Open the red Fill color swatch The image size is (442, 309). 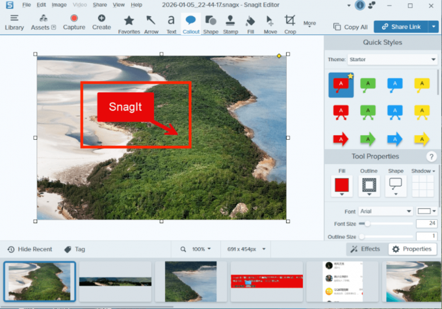point(342,186)
